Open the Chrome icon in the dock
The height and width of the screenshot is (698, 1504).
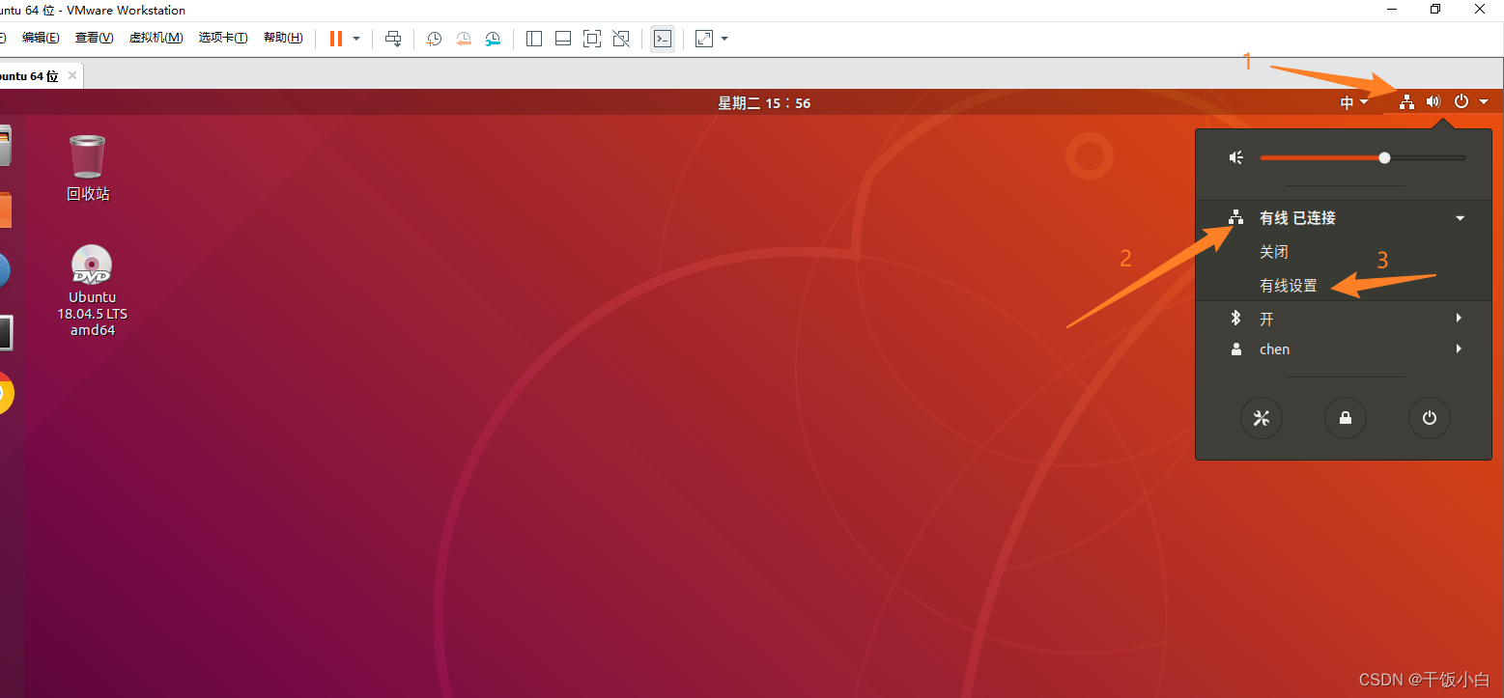pos(6,393)
